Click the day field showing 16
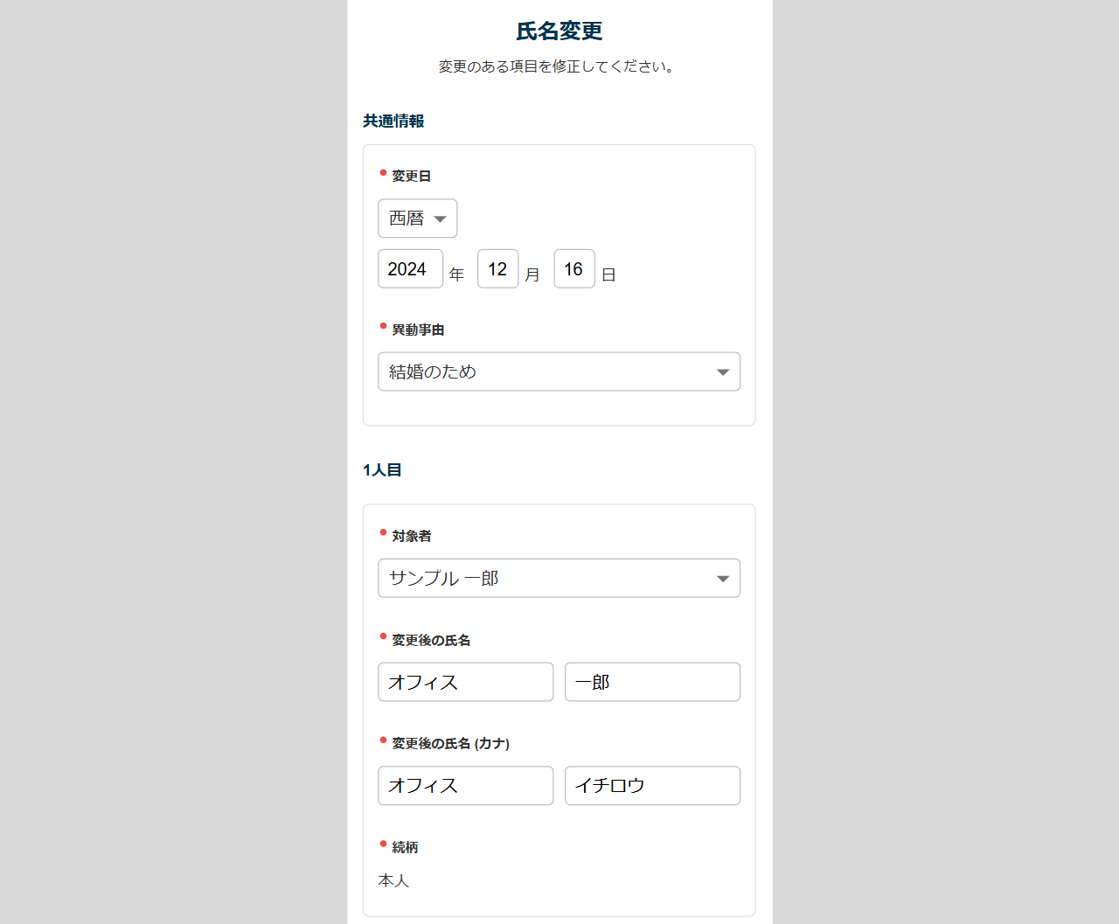This screenshot has width=1119, height=924. point(573,269)
